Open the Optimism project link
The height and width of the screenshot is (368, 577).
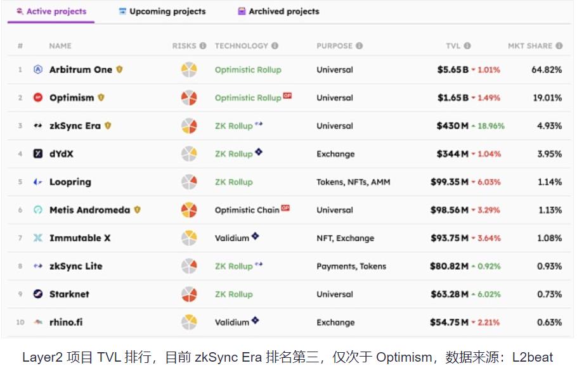pos(72,98)
